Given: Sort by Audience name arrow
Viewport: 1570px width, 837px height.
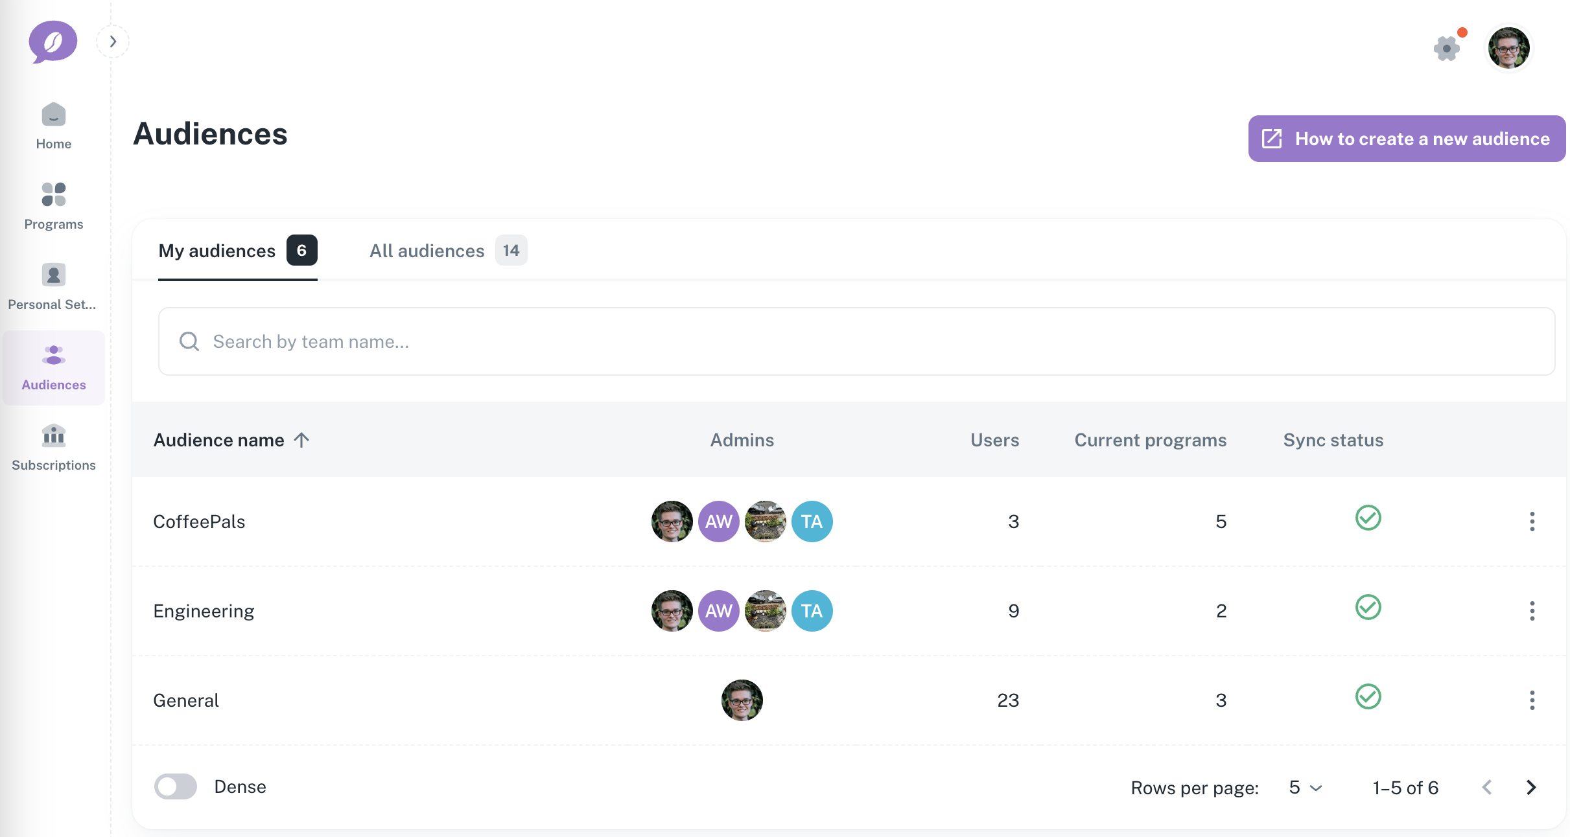Looking at the screenshot, I should point(301,440).
